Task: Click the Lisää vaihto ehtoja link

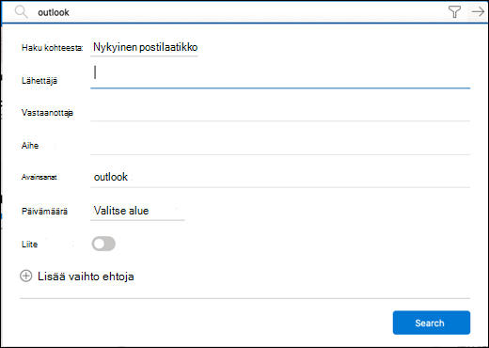Action: (x=86, y=277)
